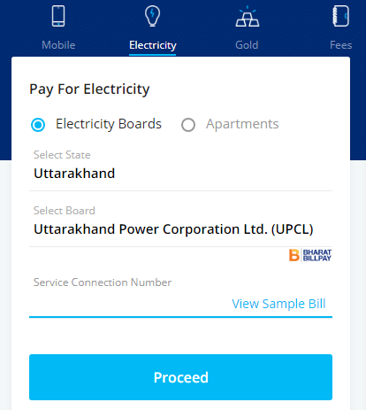Click the Gold bars icon
Image resolution: width=366 pixels, height=410 pixels.
coord(248,17)
